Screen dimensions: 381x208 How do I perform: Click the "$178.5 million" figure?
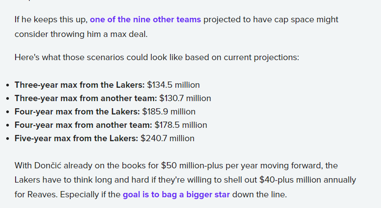(181, 125)
